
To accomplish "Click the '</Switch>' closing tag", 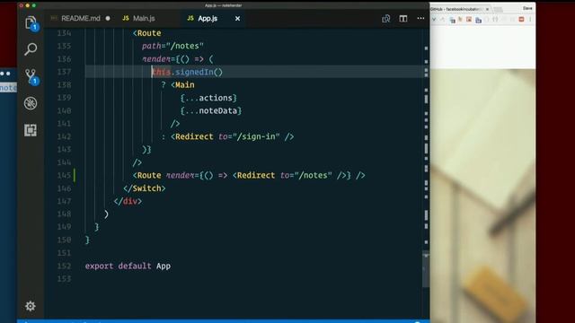I will pyautogui.click(x=145, y=188).
